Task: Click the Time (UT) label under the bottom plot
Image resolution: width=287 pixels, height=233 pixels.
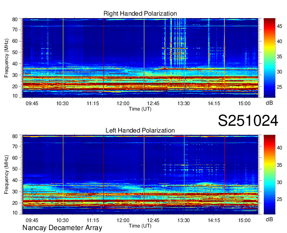Action: 140,225
